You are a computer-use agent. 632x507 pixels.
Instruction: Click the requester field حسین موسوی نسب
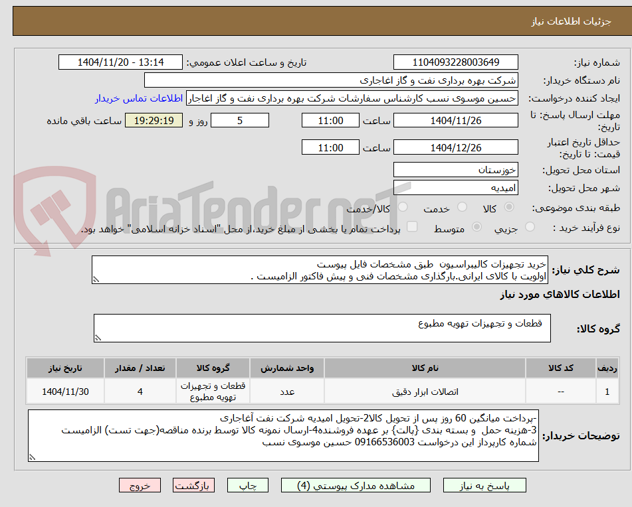click(352, 99)
